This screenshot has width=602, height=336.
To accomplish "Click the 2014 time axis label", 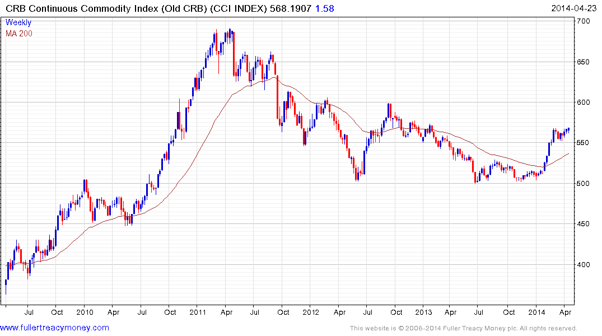I will 536,312.
